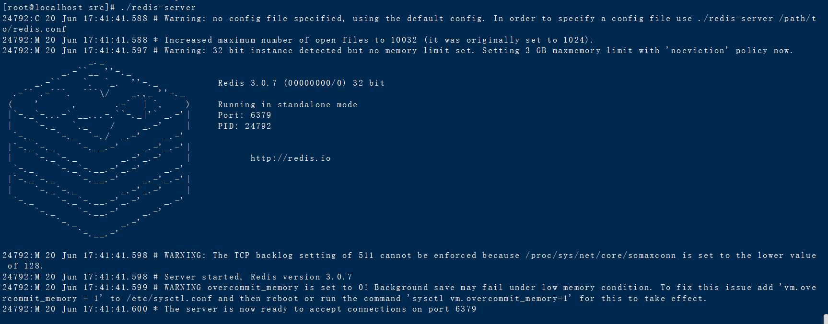Click the 'Redis 3.0.7 (00000000/0) 32 bit' line
The image size is (828, 324).
(301, 83)
